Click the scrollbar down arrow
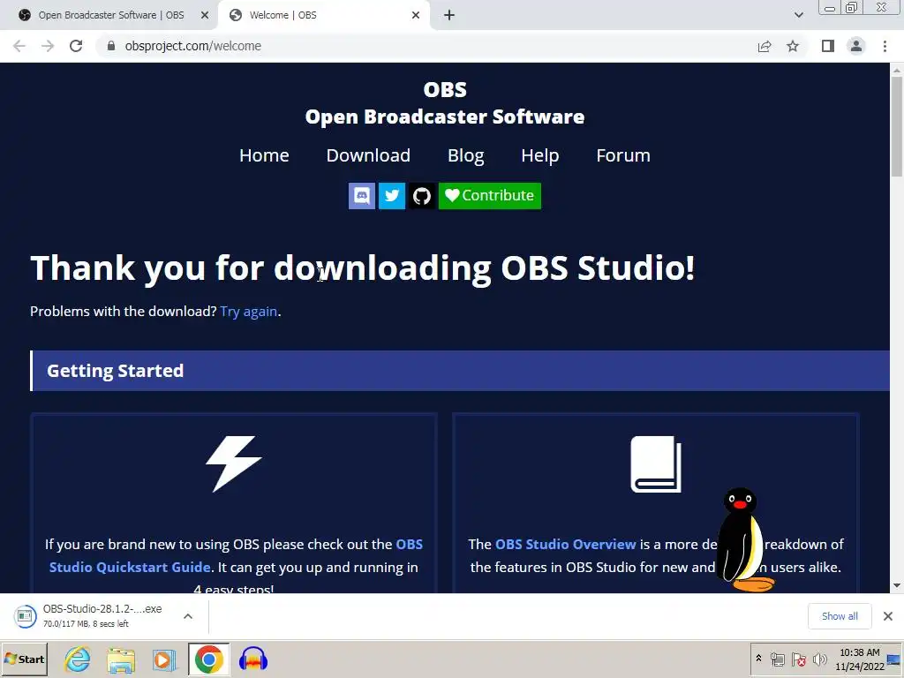This screenshot has height=678, width=904. coord(897,586)
